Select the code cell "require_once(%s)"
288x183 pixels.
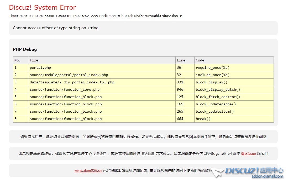(234, 68)
